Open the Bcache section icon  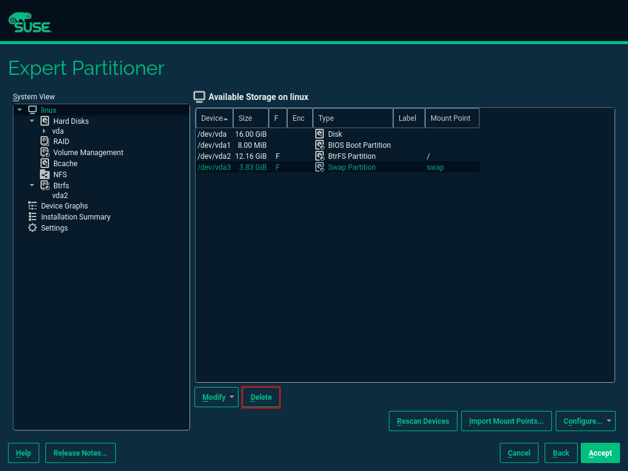coord(44,163)
